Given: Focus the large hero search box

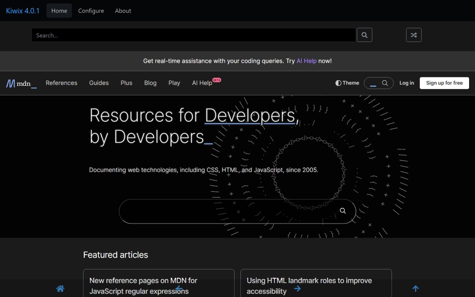Looking at the screenshot, I should 237,211.
